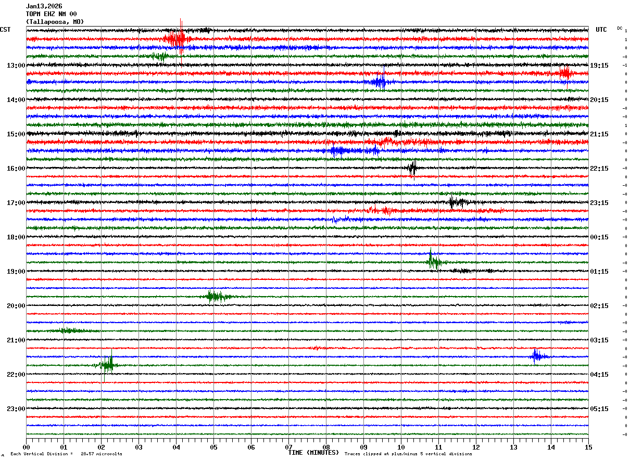Click the black event on the 16:00 trace
The image size is (630, 461).
(412, 168)
